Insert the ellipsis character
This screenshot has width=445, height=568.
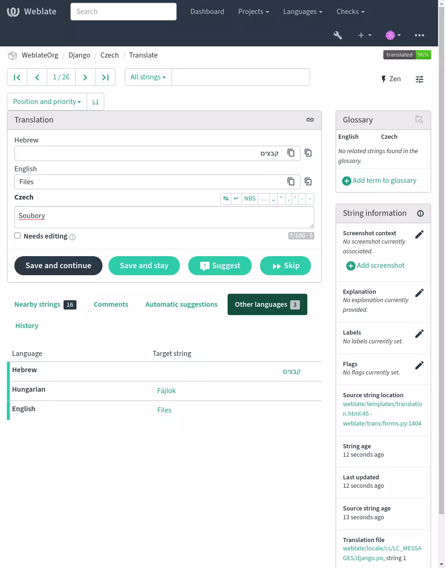pyautogui.click(x=264, y=199)
